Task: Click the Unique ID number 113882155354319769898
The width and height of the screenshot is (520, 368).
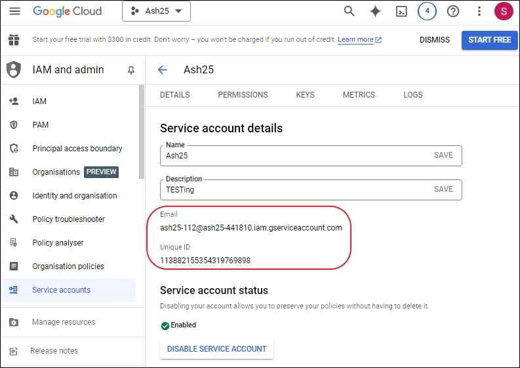Action: point(205,261)
